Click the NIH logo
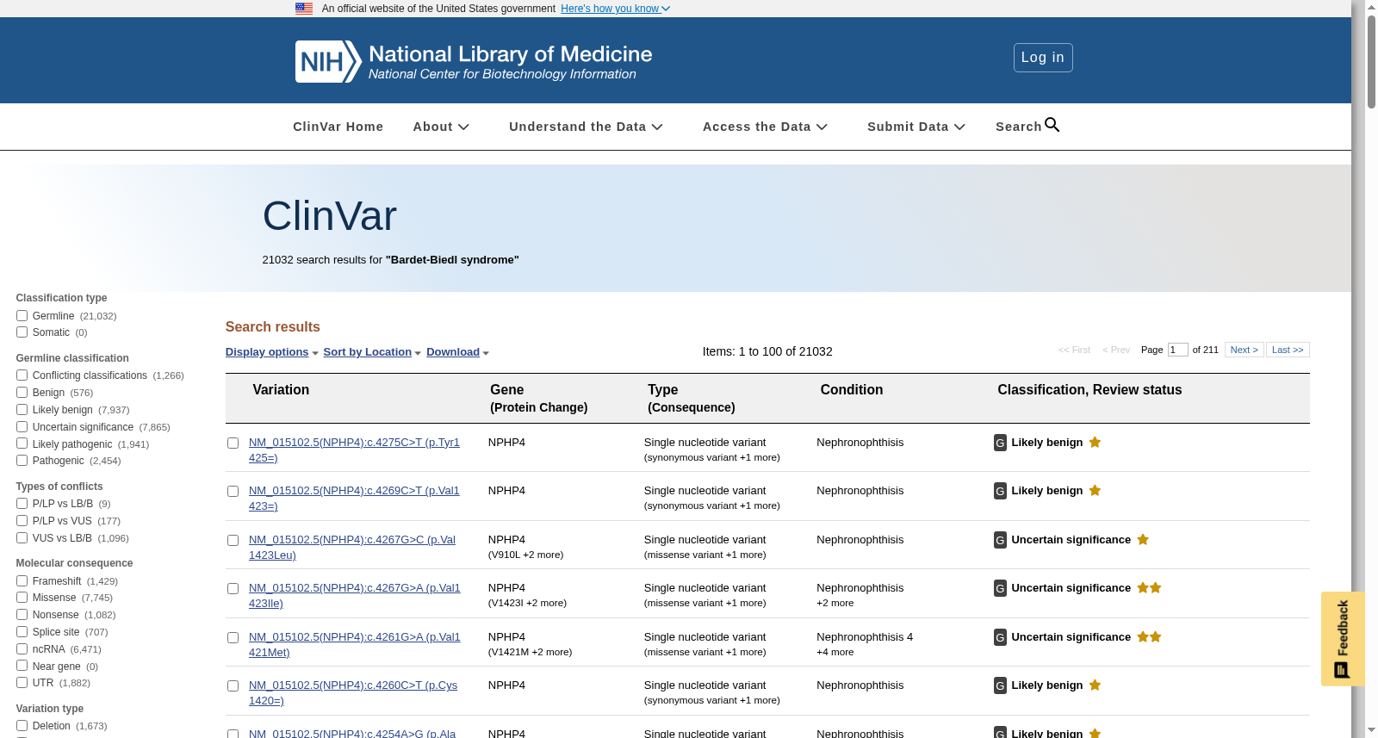Screen dimensions: 1378x738 point(328,61)
